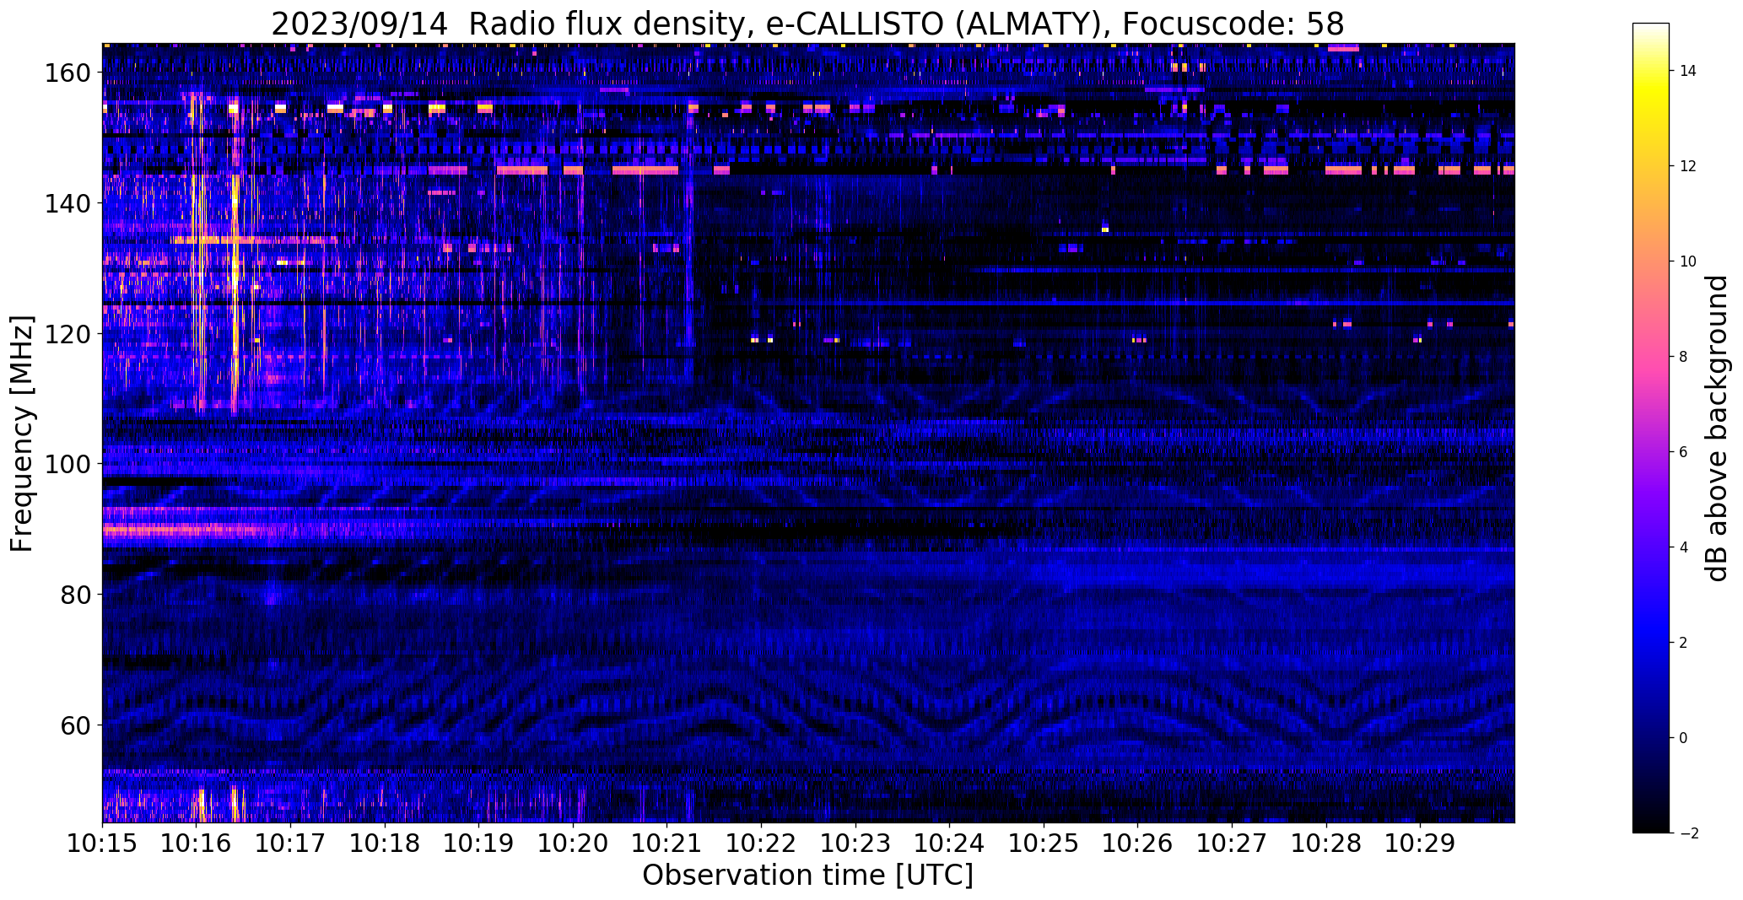
Task: Click the 'Observation time [UTC]' x-axis label
Action: pos(807,876)
